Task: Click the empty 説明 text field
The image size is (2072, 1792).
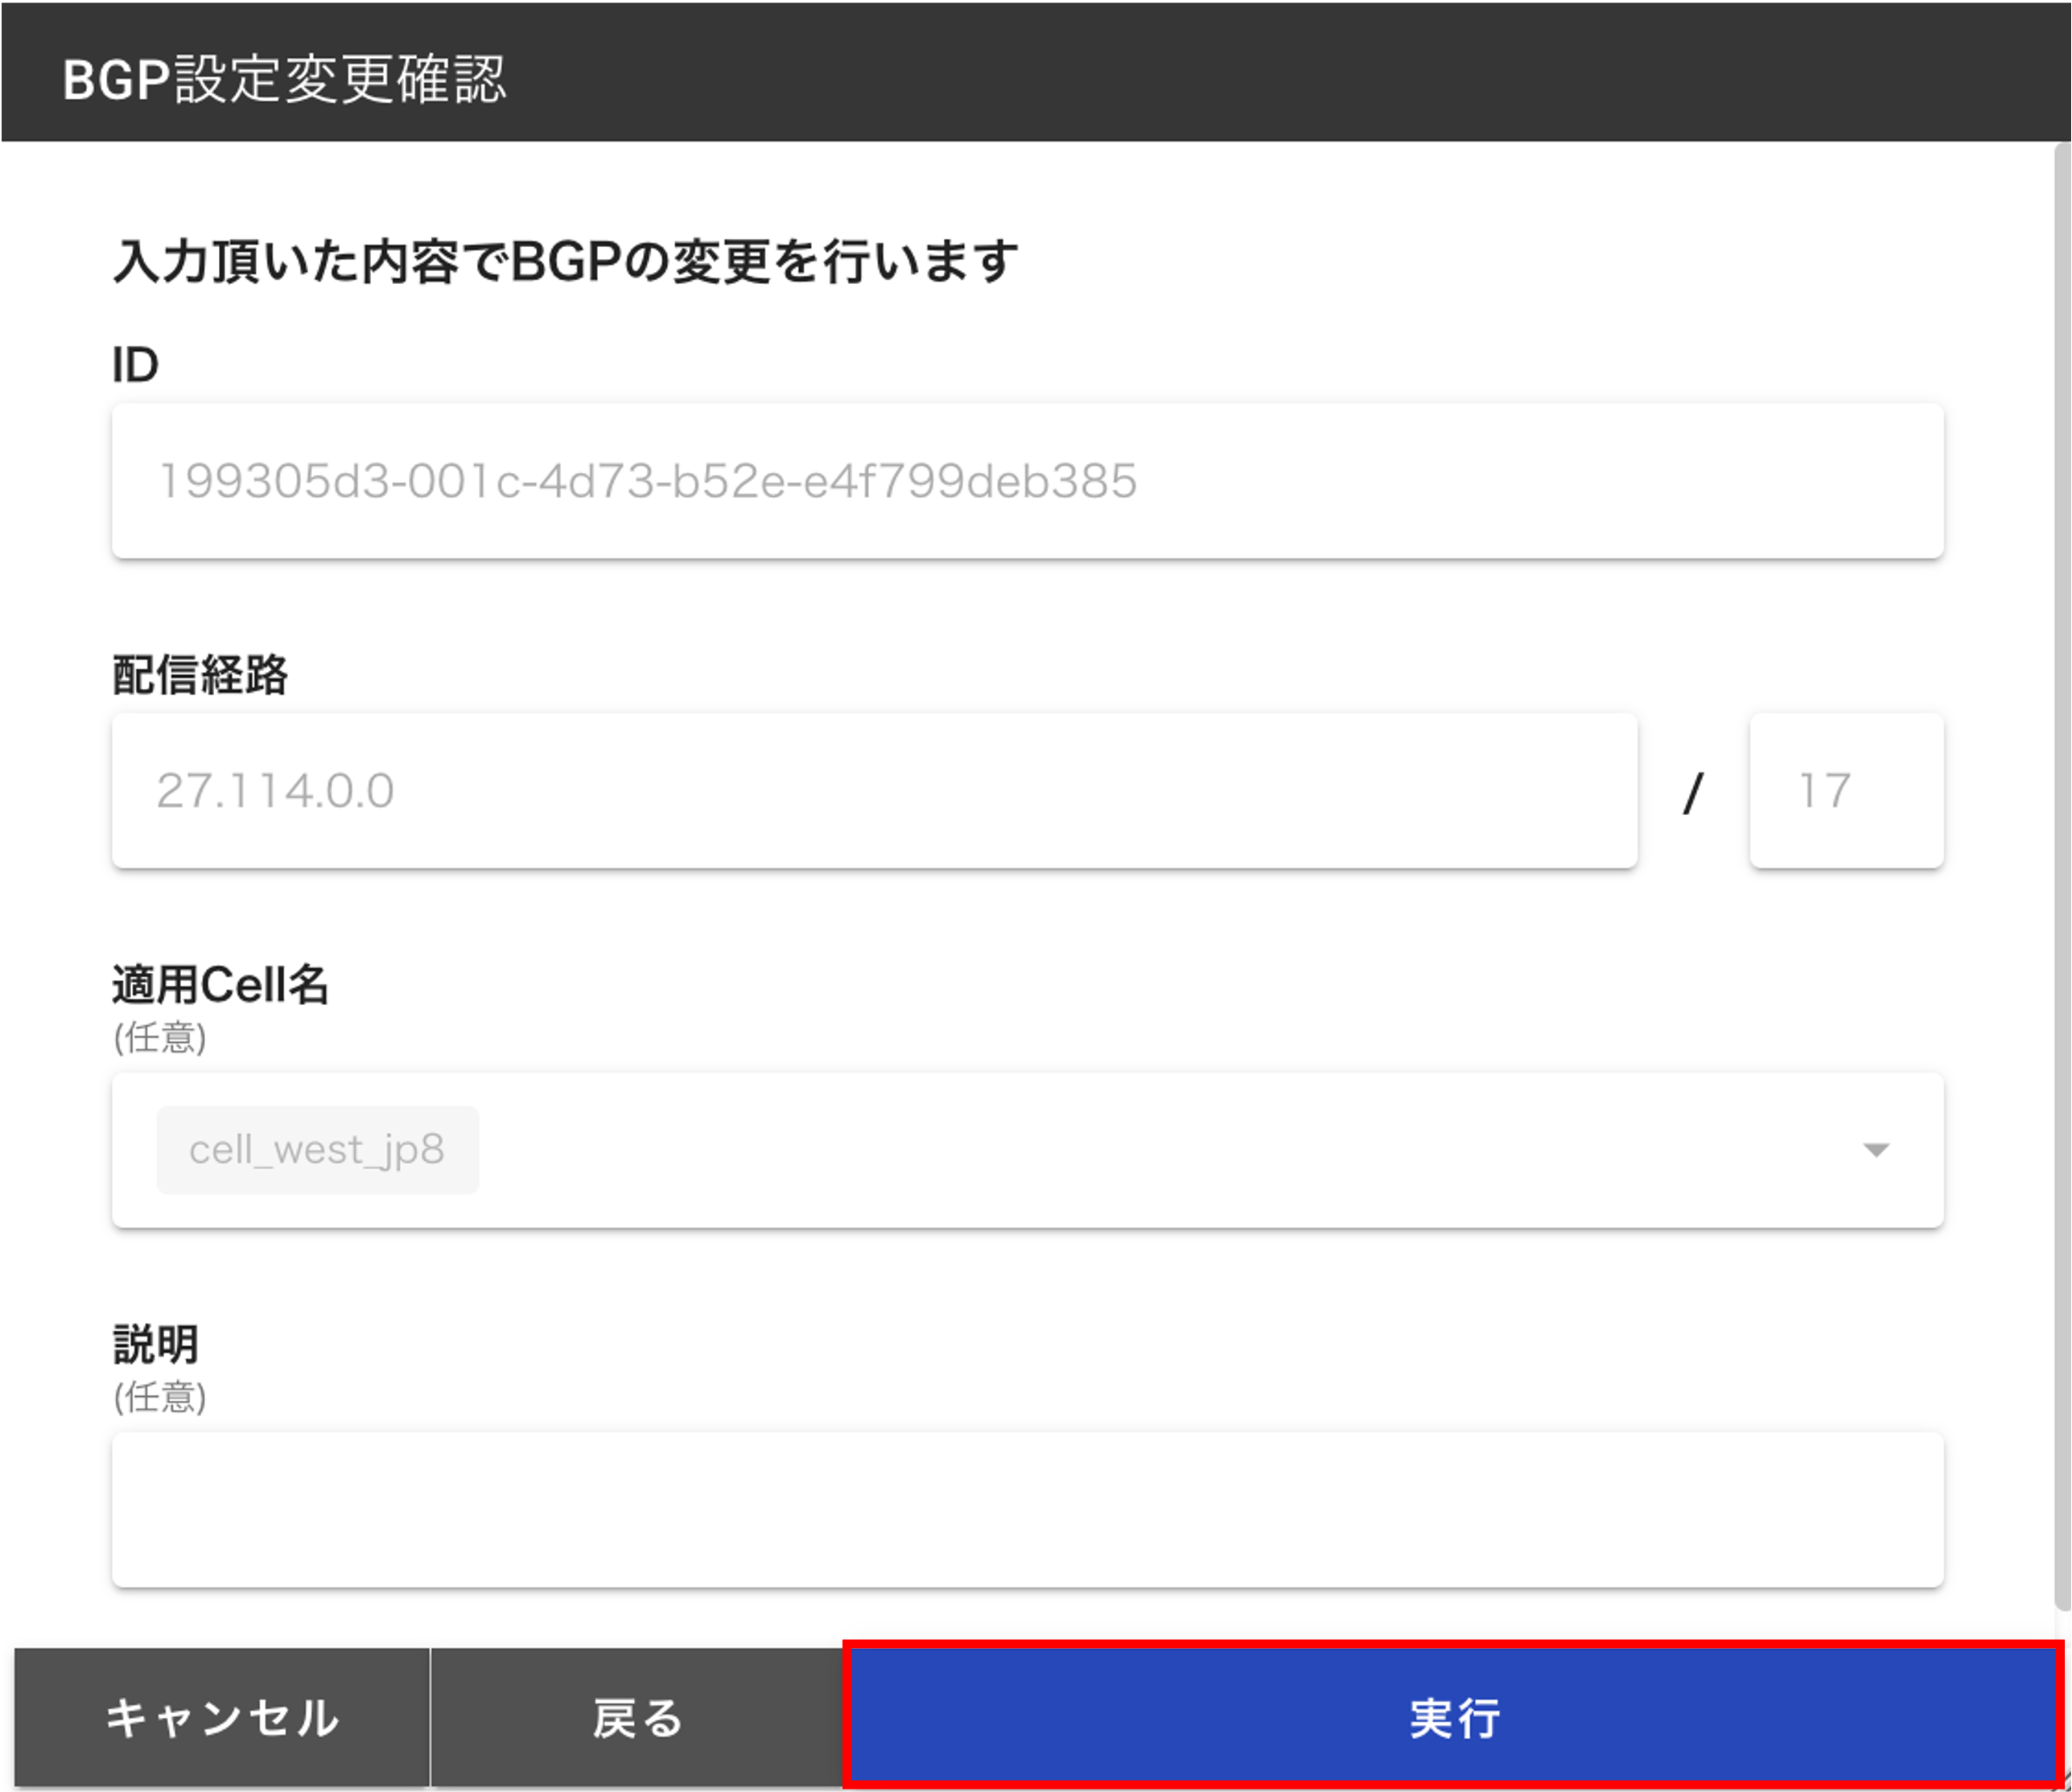Action: point(1027,1509)
